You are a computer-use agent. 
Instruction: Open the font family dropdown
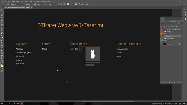pyautogui.click(x=18, y=4)
